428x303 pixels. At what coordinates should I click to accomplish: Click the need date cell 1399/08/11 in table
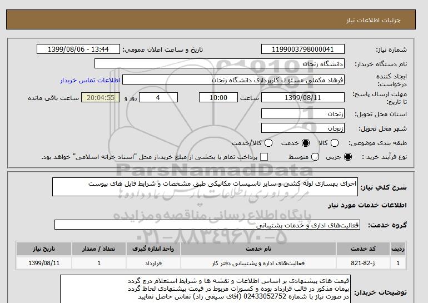[44, 263]
